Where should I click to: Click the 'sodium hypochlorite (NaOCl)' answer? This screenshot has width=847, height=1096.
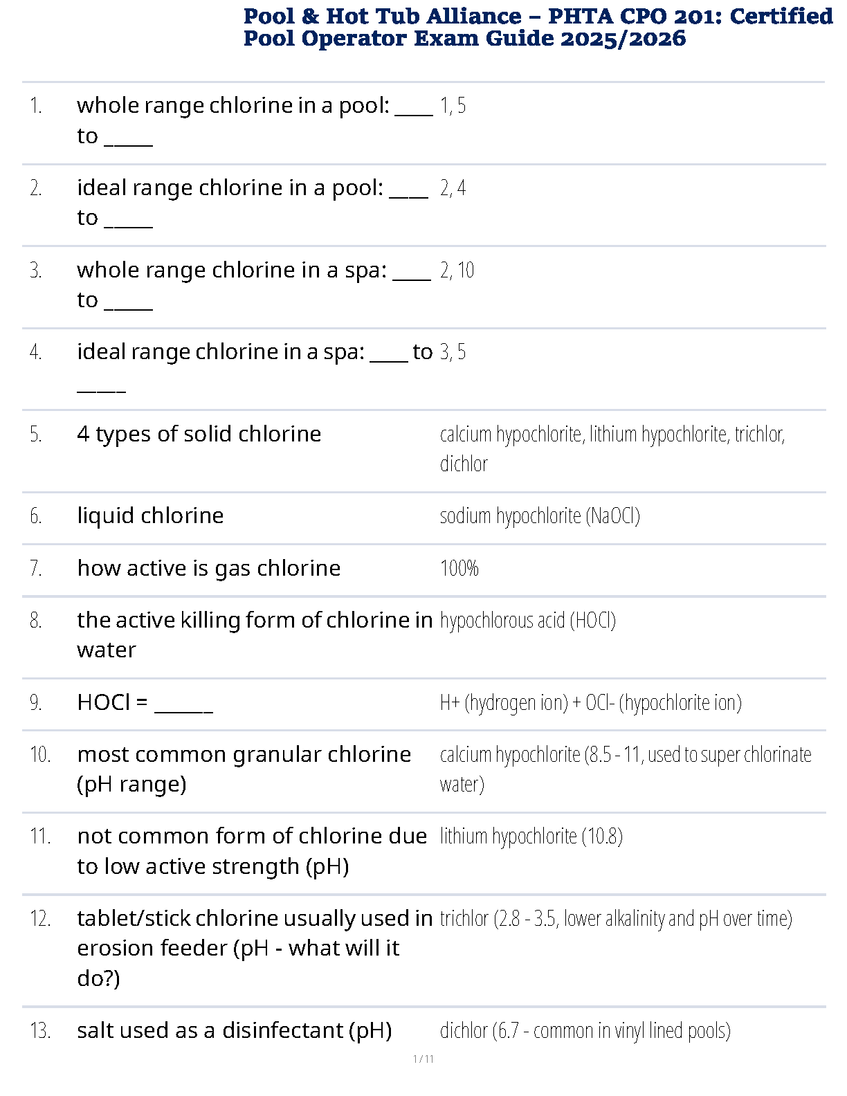[x=540, y=516]
